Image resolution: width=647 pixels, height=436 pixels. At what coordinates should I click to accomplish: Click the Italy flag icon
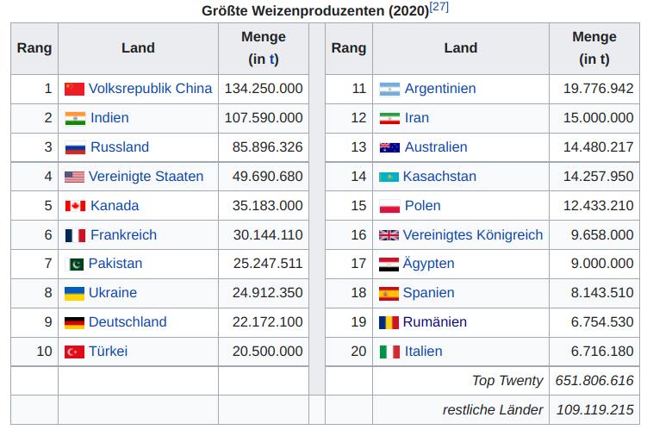pyautogui.click(x=389, y=352)
